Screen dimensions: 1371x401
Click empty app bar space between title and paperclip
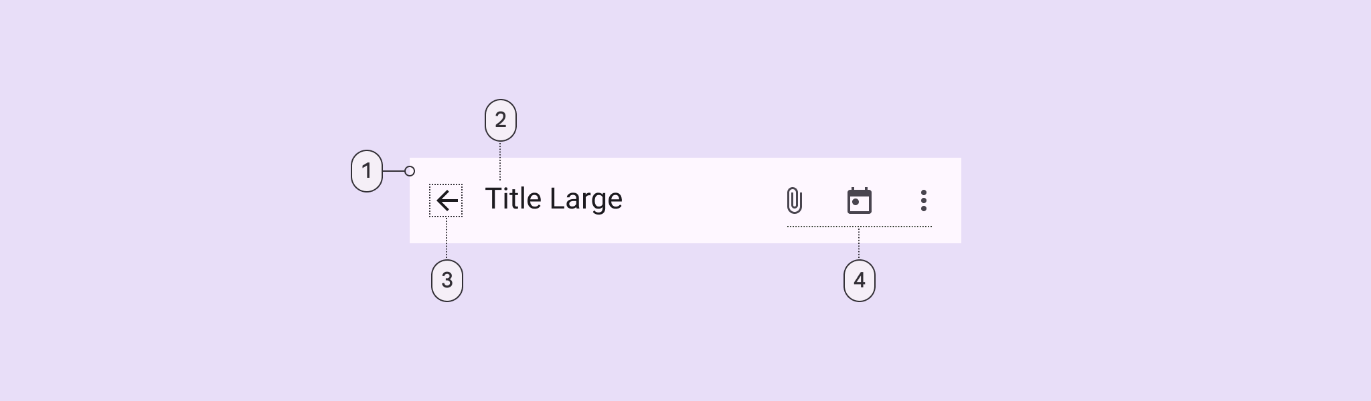703,200
